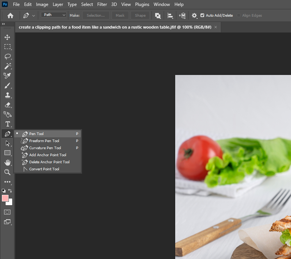Image resolution: width=291 pixels, height=259 pixels.
Task: Open the Layer menu
Action: [x=58, y=4]
